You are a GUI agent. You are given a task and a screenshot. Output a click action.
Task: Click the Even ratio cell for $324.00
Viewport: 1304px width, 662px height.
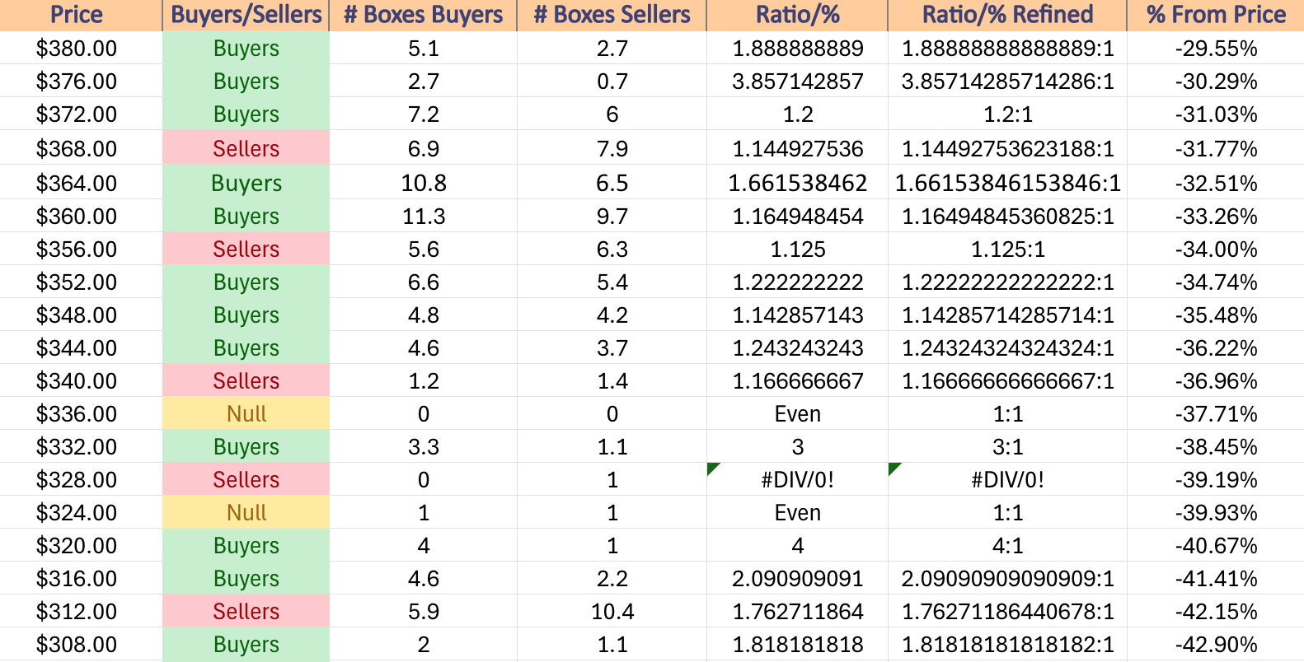click(x=797, y=512)
